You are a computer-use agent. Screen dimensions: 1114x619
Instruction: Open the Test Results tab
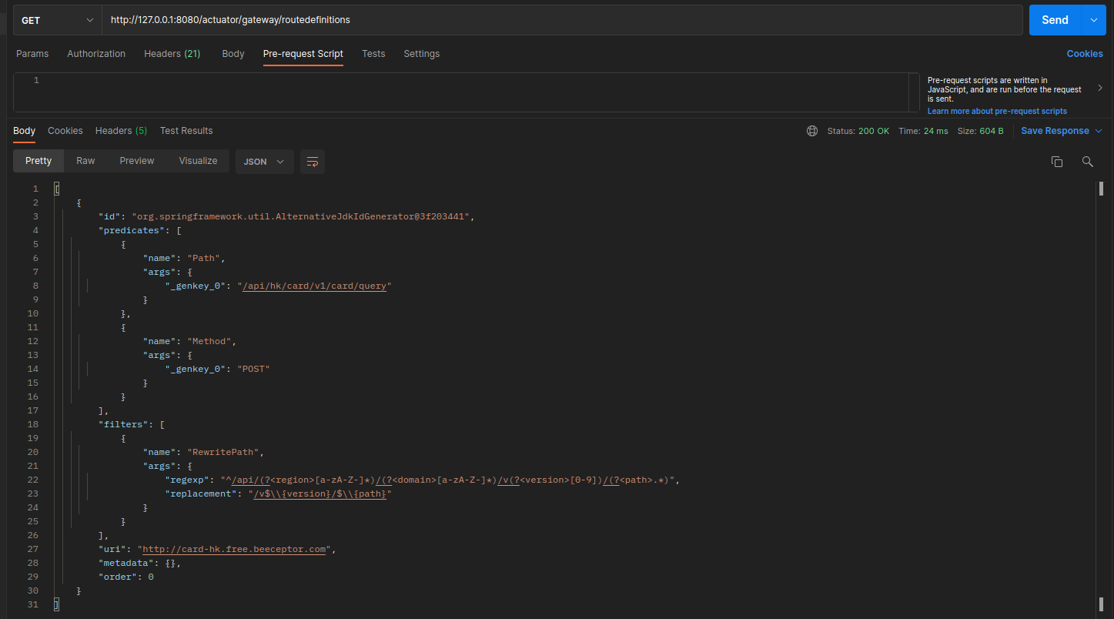click(186, 131)
